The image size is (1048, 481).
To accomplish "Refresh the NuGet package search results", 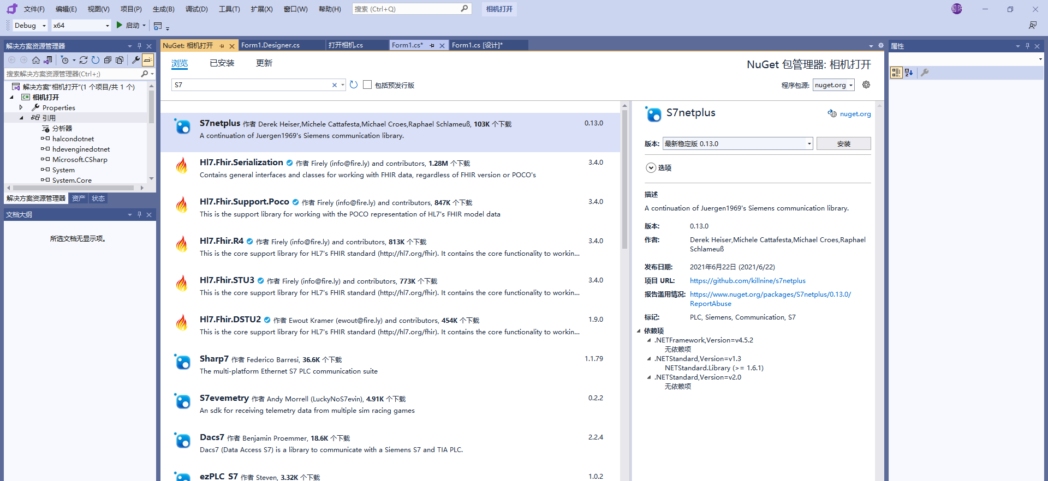I will tap(354, 85).
